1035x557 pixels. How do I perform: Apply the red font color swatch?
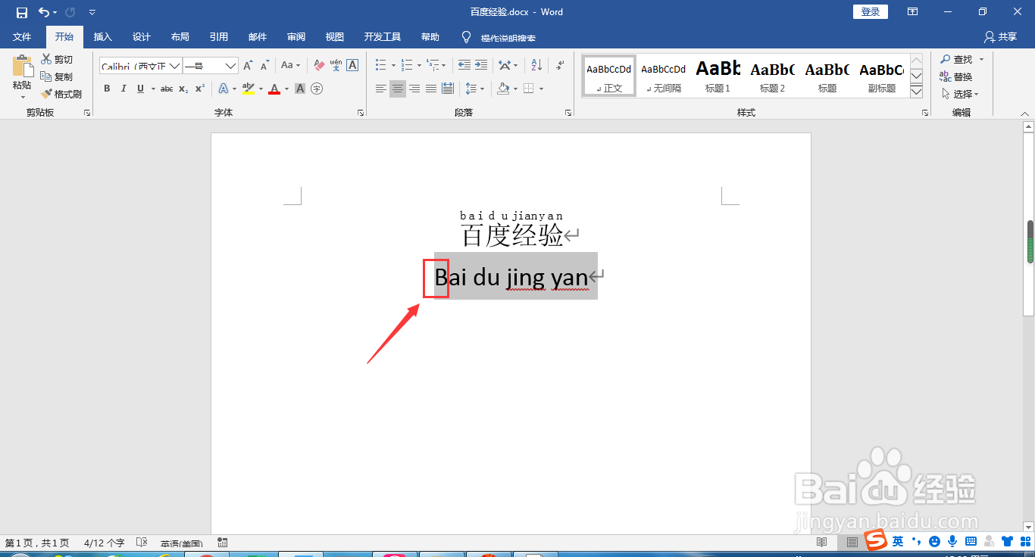pyautogui.click(x=274, y=89)
